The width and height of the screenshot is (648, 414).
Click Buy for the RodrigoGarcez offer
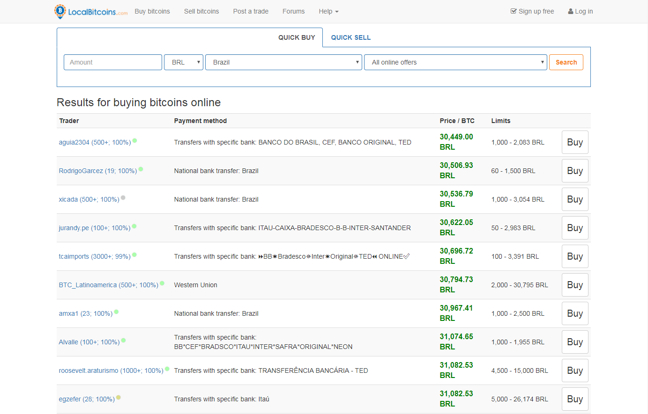[575, 171]
